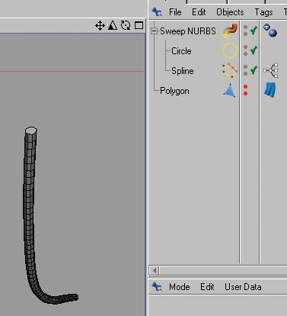The image size is (287, 316).
Task: Click the Spline object icon
Action: tap(230, 70)
